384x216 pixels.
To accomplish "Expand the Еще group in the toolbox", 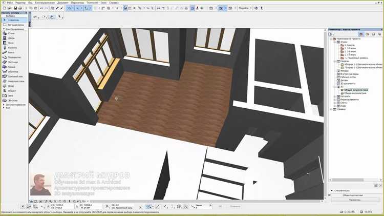I will click(4, 108).
